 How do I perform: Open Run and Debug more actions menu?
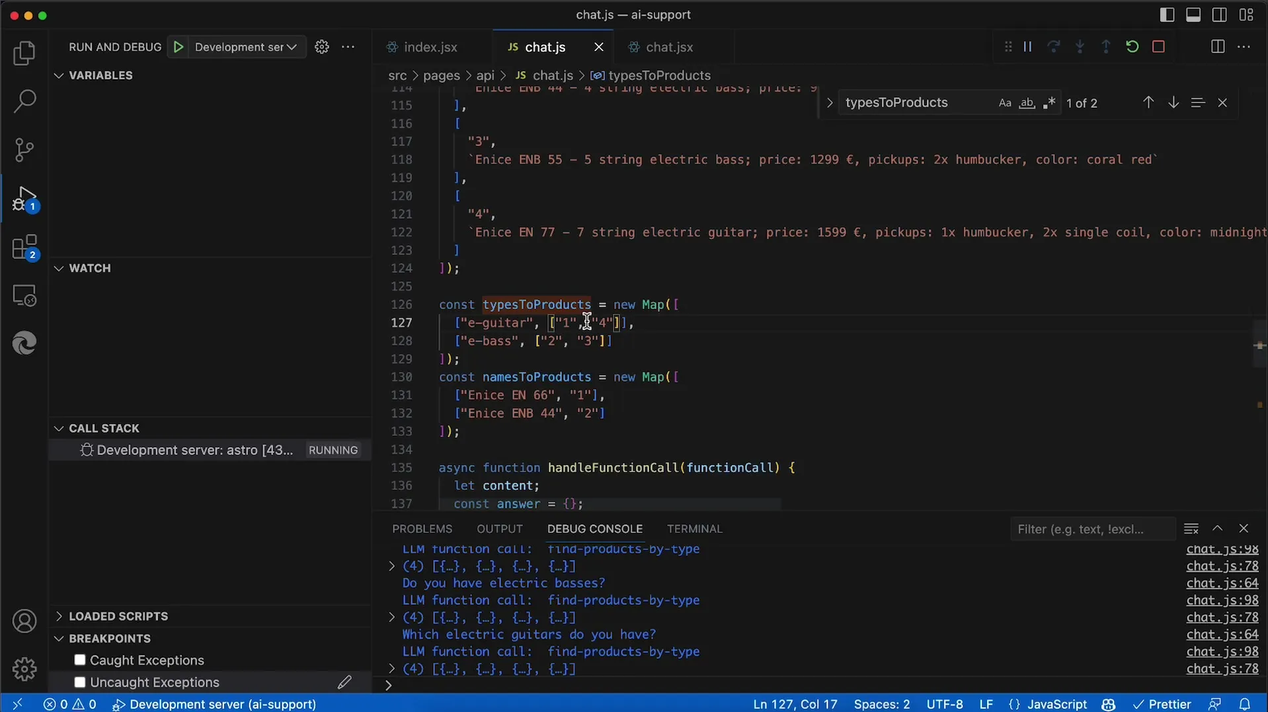pos(348,47)
